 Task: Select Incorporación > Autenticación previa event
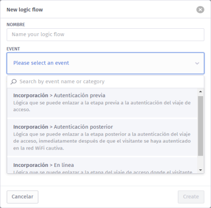point(102,103)
